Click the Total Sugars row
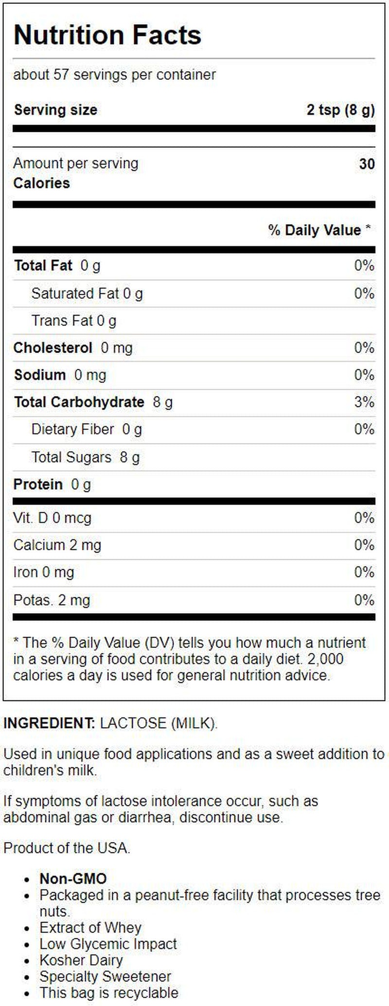 (x=85, y=457)
